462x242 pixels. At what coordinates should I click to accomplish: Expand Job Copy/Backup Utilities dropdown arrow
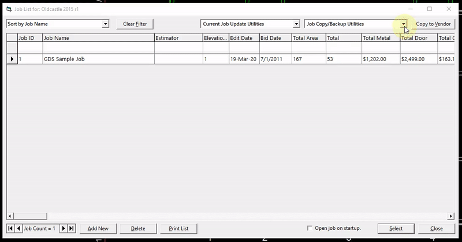coord(403,24)
